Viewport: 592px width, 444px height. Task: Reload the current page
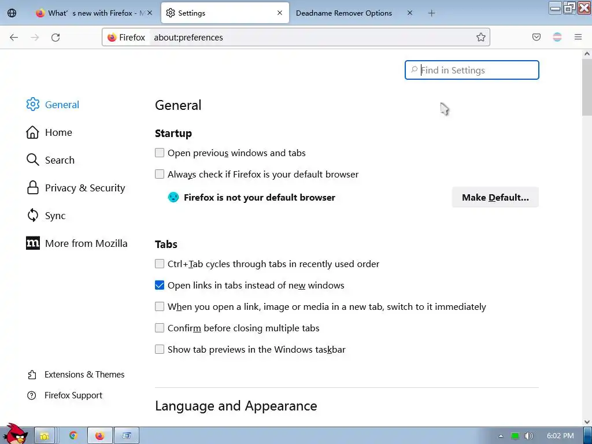click(x=55, y=37)
